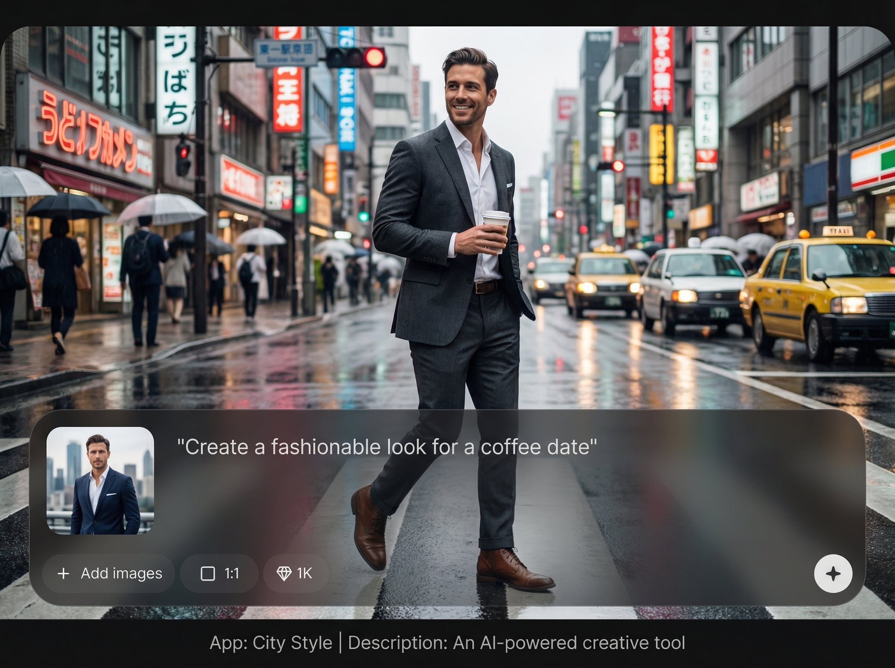Screen dimensions: 895x668
Task: Click the plus icon beside Add images
Action: [63, 573]
